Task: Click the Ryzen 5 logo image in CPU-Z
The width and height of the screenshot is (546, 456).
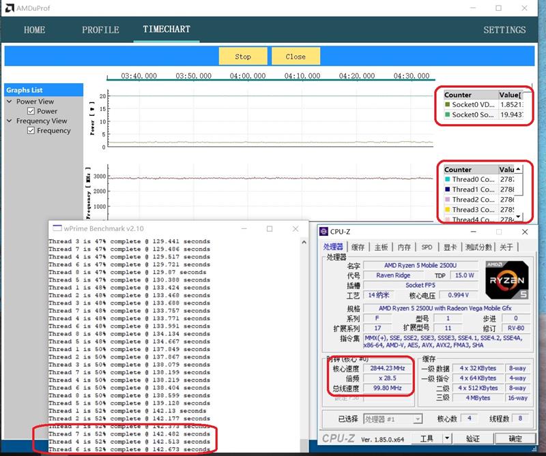Action: coord(507,280)
